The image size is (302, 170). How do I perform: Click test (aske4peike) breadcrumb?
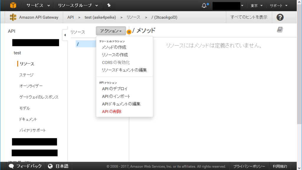[x=100, y=17]
